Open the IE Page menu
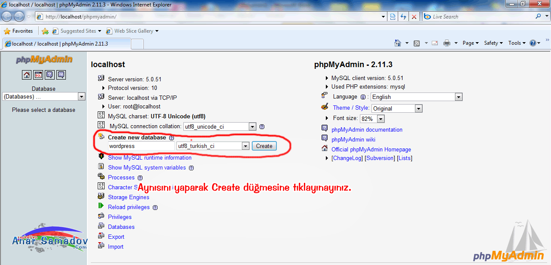The width and height of the screenshot is (551, 265). (471, 43)
